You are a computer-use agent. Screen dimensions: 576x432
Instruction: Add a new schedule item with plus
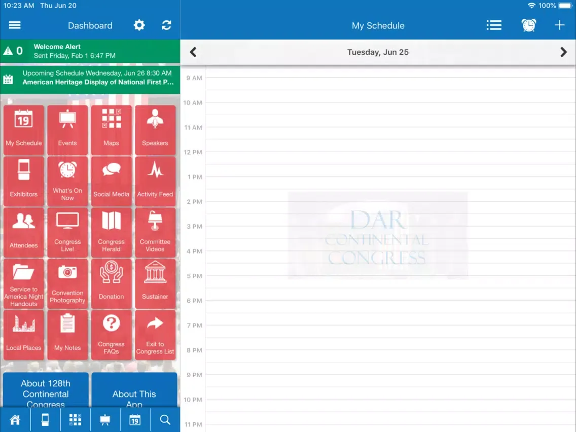559,25
